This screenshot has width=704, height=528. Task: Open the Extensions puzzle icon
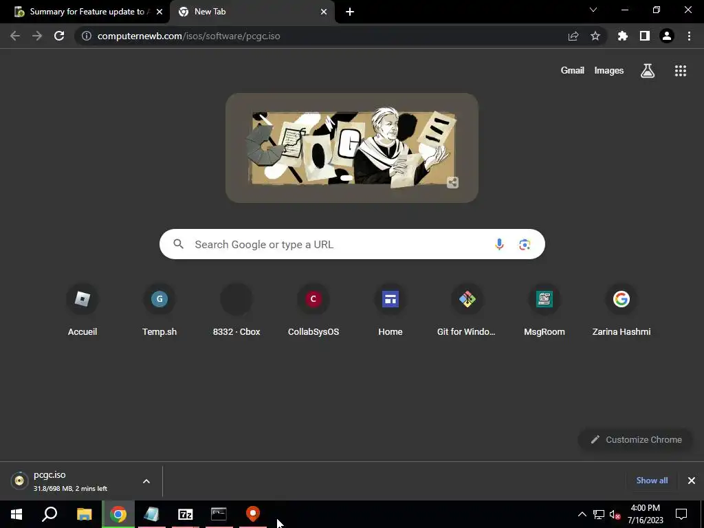(x=623, y=36)
